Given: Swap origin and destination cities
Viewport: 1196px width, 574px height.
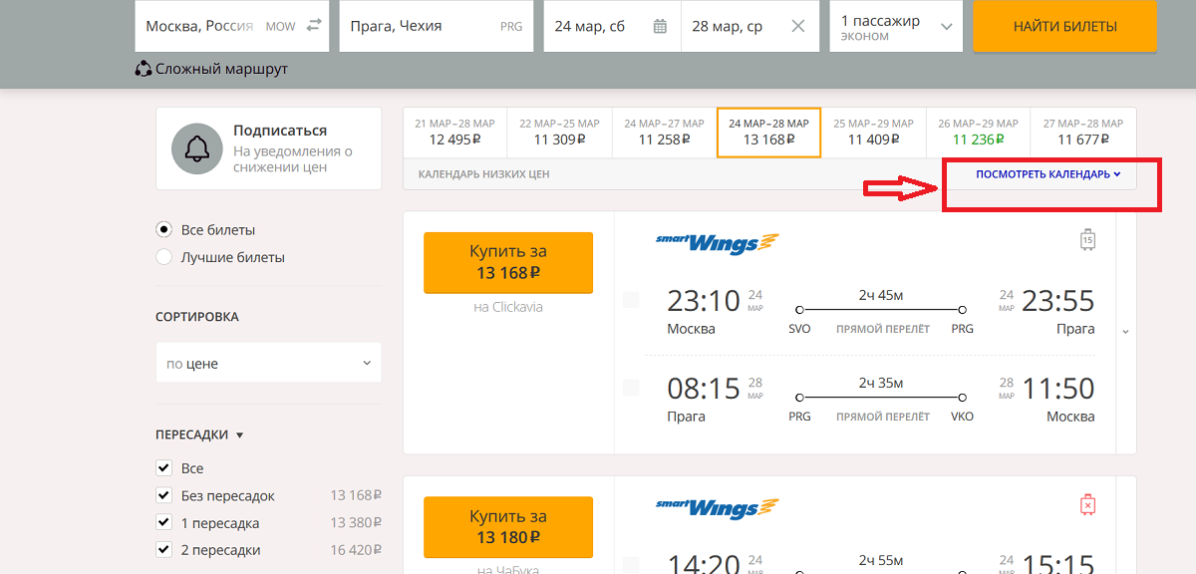Looking at the screenshot, I should (x=314, y=26).
